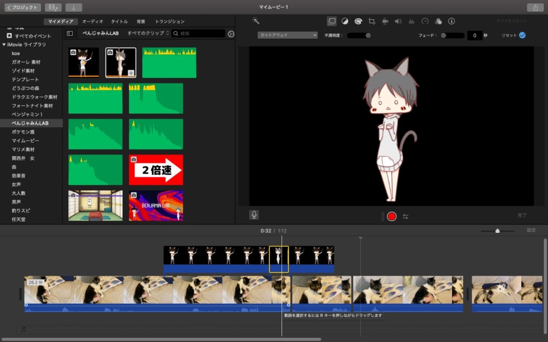Screen dimensions: 548x342
Task: Switch to 背景 tab
Action: point(141,21)
